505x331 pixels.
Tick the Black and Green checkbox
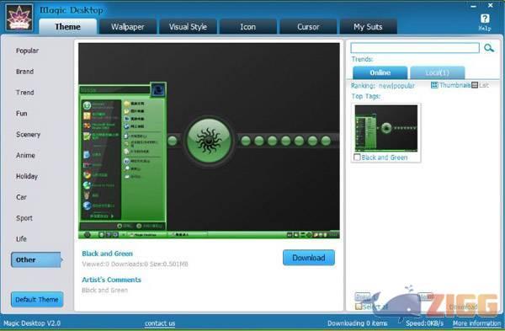[357, 157]
